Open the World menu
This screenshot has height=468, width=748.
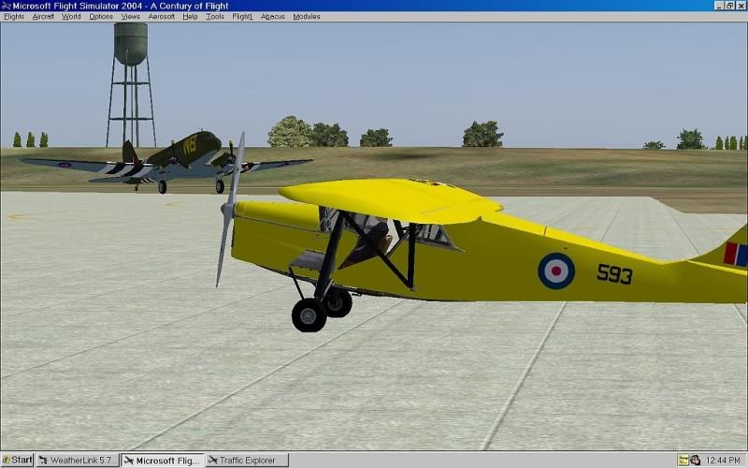coord(71,17)
